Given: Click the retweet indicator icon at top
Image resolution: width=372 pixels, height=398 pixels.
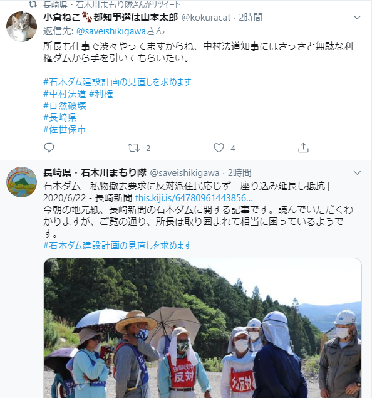Looking at the screenshot, I should [x=33, y=4].
